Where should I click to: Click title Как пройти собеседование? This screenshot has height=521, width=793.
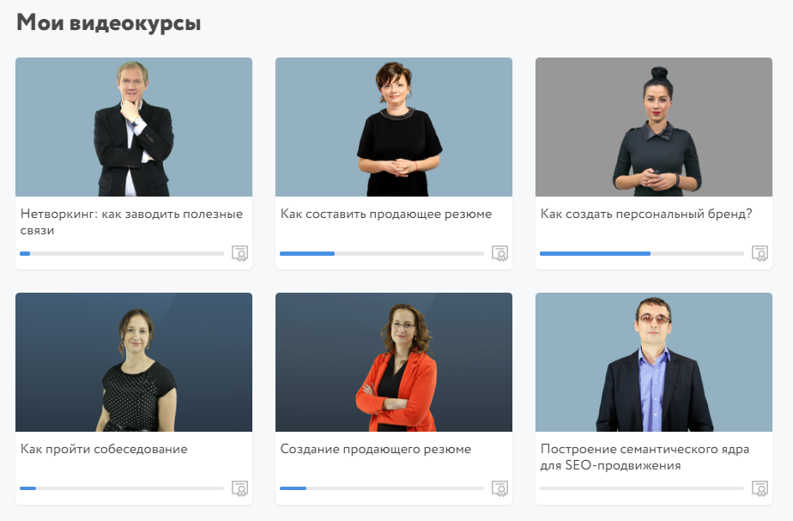[104, 449]
